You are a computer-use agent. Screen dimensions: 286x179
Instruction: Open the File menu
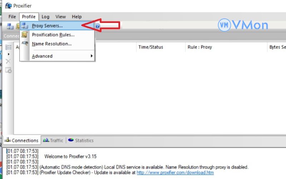click(12, 16)
